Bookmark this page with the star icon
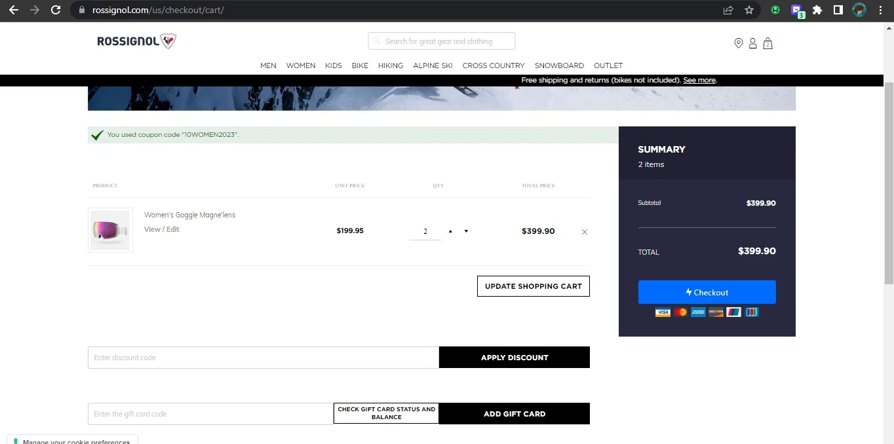Image resolution: width=894 pixels, height=444 pixels. pyautogui.click(x=749, y=10)
